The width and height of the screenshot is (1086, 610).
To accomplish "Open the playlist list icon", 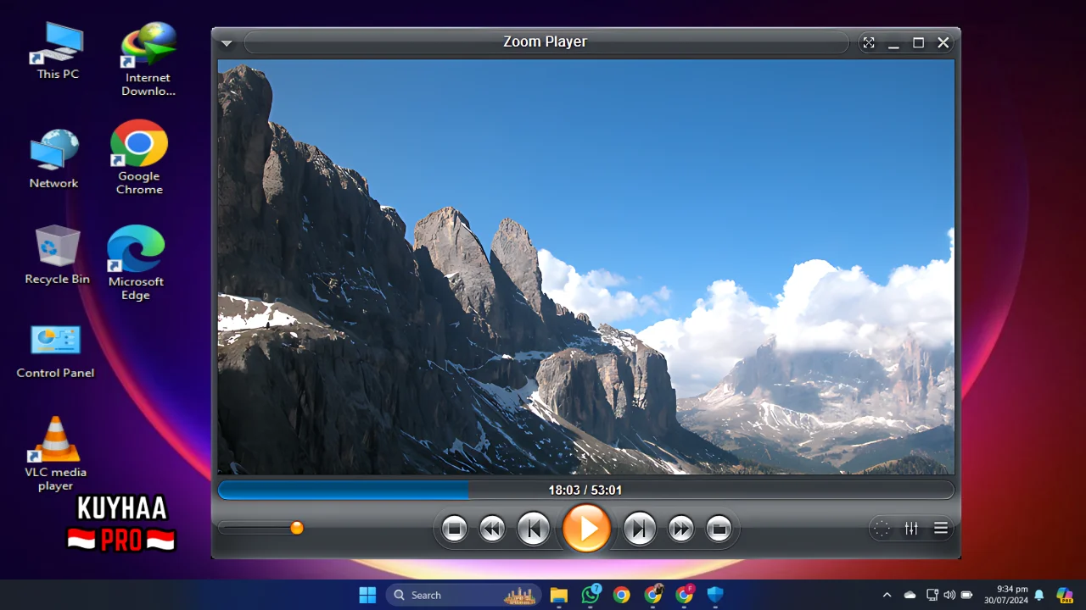I will 941,529.
